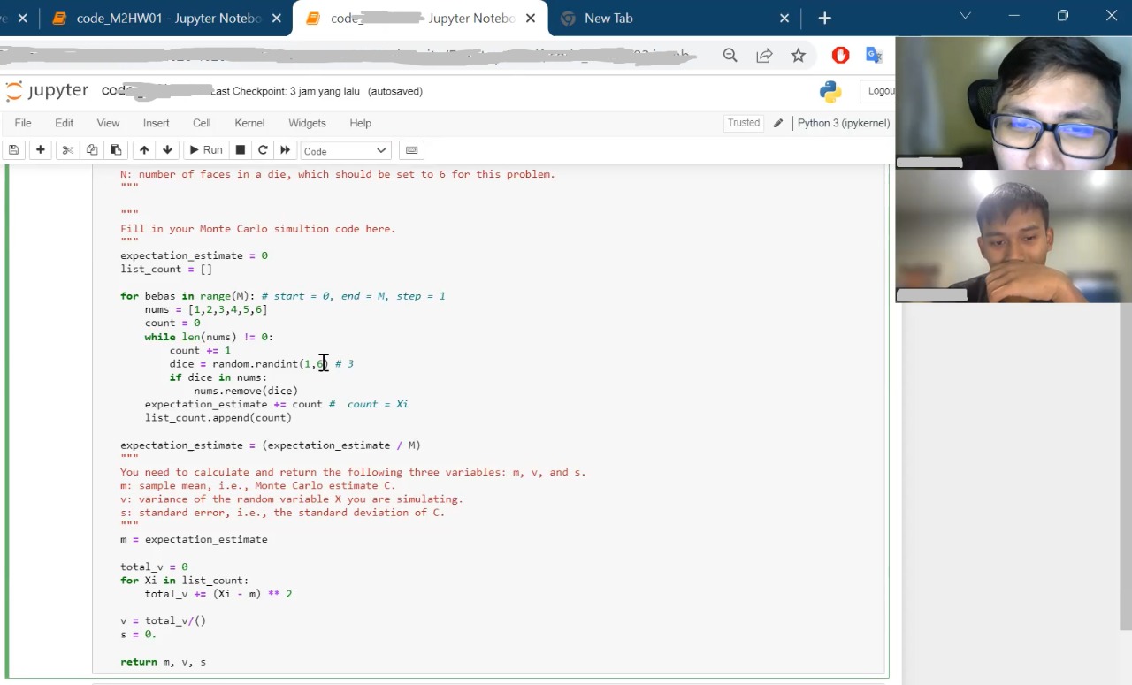This screenshot has width=1132, height=685.
Task: Restart the kernel with the circular arrow
Action: [263, 150]
